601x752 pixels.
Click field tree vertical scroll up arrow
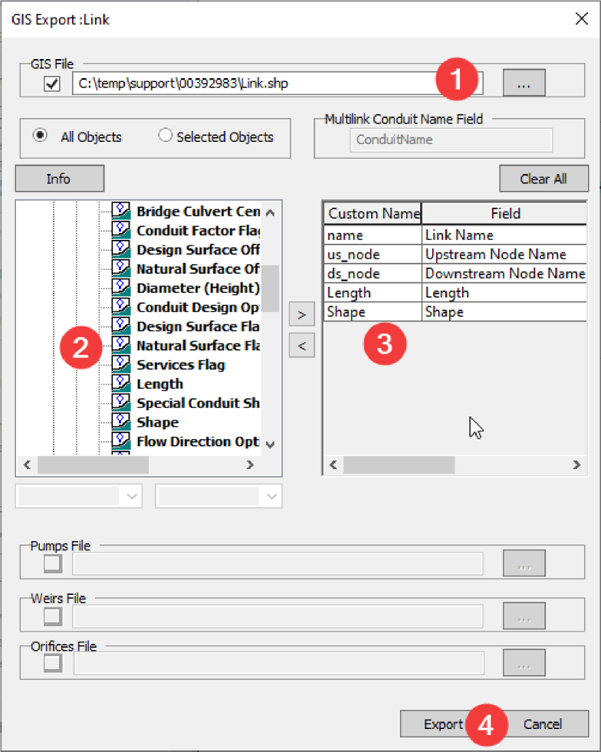[x=270, y=213]
